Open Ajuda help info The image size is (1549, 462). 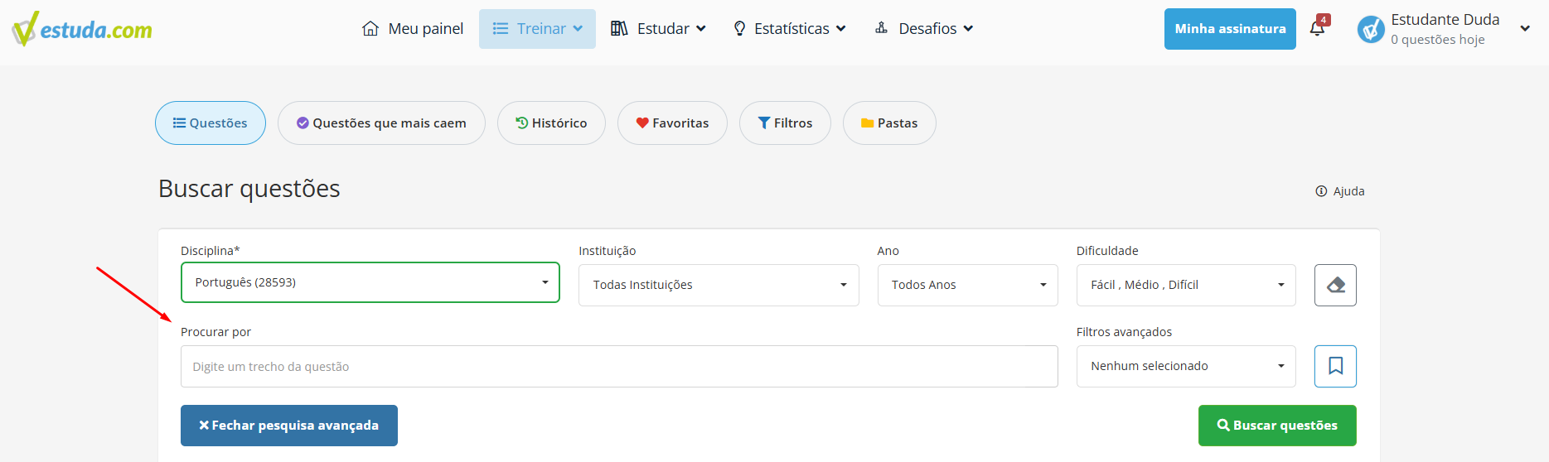1340,191
